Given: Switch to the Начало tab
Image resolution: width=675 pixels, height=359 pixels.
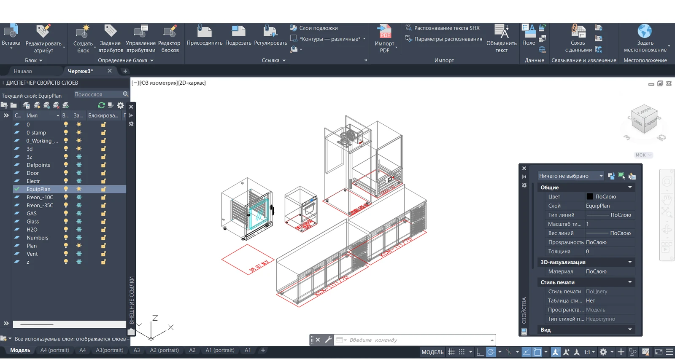Looking at the screenshot, I should (x=23, y=71).
